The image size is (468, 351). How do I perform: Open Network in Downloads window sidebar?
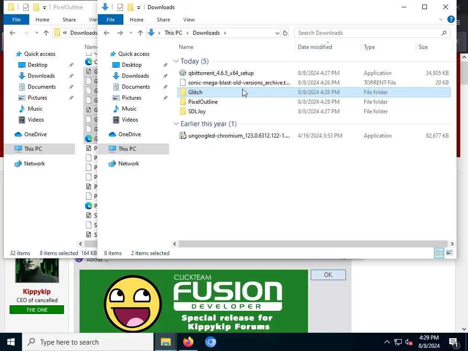point(128,164)
